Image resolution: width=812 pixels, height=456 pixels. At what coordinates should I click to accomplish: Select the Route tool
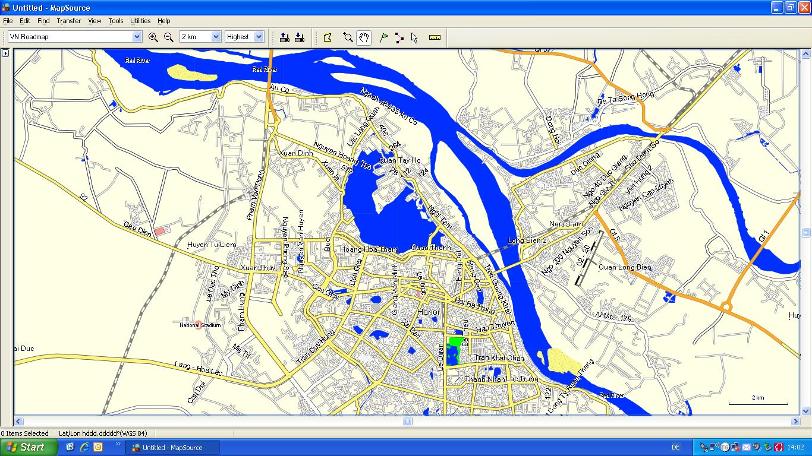(399, 37)
